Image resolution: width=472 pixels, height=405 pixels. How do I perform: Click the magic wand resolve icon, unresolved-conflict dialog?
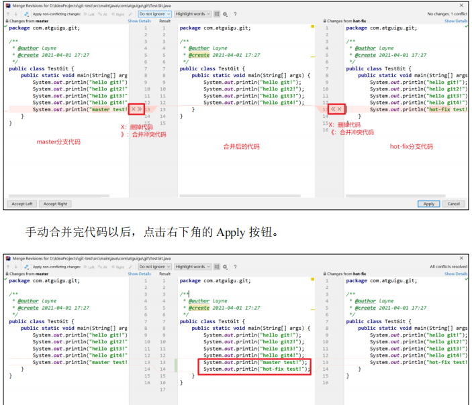tap(130, 14)
